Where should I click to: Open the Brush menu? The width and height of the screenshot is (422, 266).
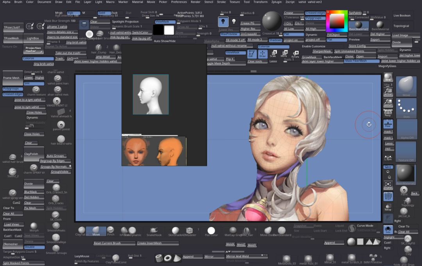coord(18,2)
